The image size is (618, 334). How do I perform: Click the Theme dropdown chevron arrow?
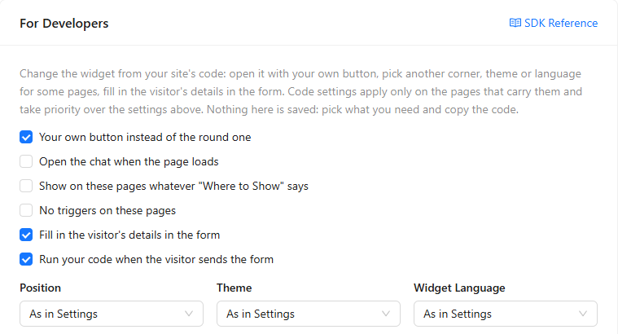pyautogui.click(x=386, y=314)
